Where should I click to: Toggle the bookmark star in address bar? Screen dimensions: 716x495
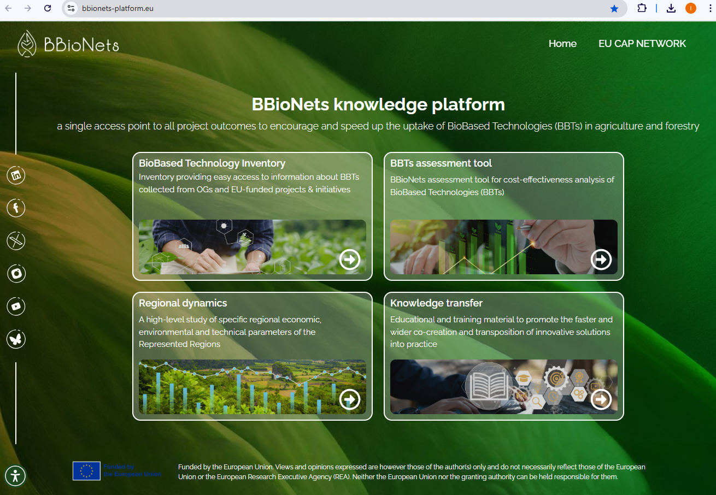coord(614,8)
